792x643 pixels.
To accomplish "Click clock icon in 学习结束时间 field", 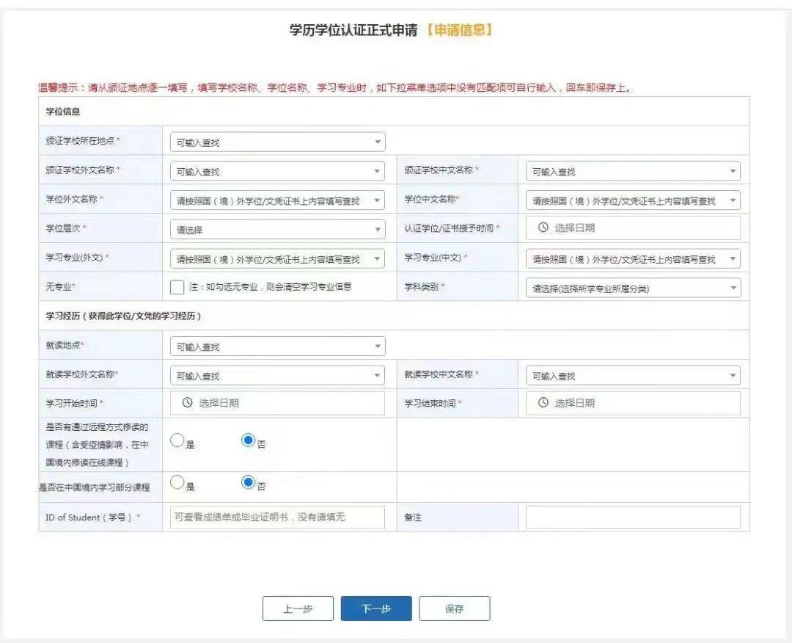I will pyautogui.click(x=543, y=403).
